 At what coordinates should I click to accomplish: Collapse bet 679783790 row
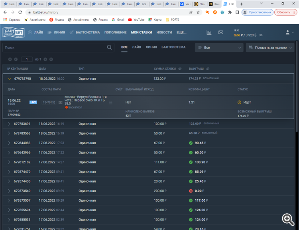pos(9,79)
